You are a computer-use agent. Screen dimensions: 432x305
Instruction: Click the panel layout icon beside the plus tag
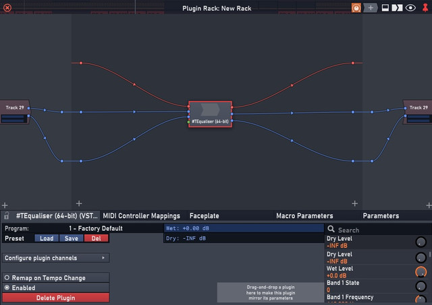tap(385, 7)
